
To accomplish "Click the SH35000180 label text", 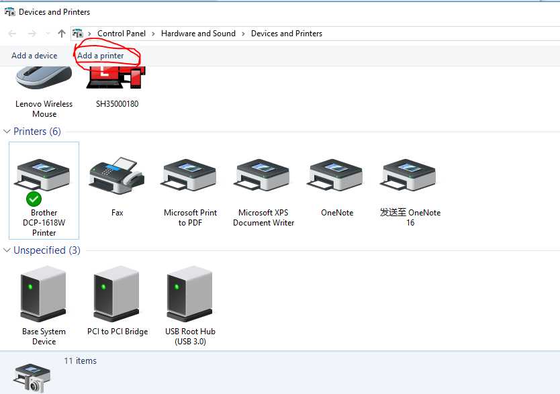I will (117, 104).
